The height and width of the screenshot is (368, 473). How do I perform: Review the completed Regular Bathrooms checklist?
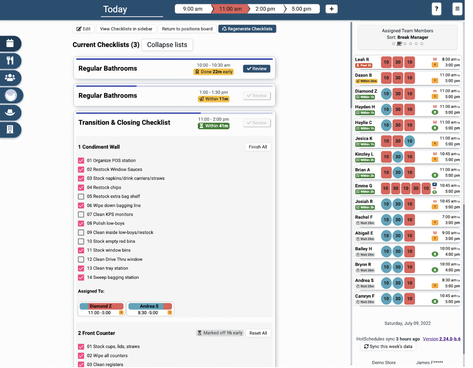[x=256, y=69]
